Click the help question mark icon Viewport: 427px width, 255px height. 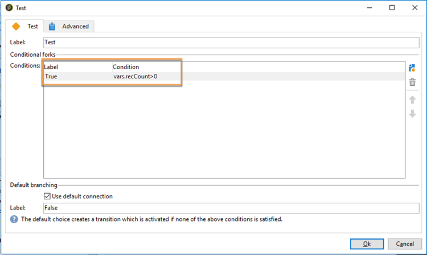[14, 219]
